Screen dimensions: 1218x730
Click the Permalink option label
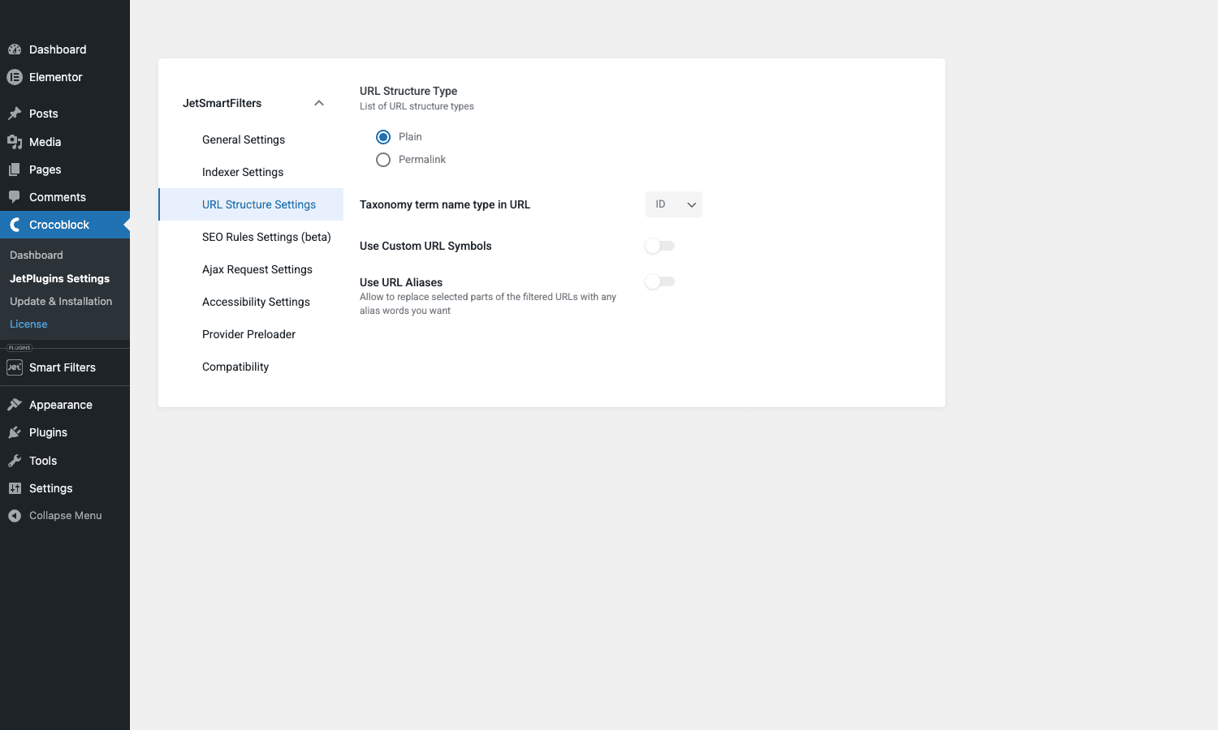point(422,160)
